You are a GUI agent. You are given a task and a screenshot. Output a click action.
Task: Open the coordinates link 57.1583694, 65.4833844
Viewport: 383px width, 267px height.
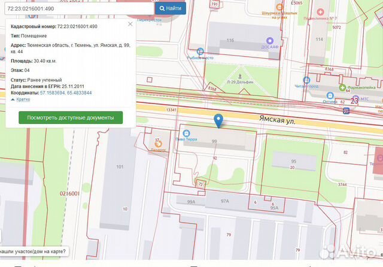66,93
